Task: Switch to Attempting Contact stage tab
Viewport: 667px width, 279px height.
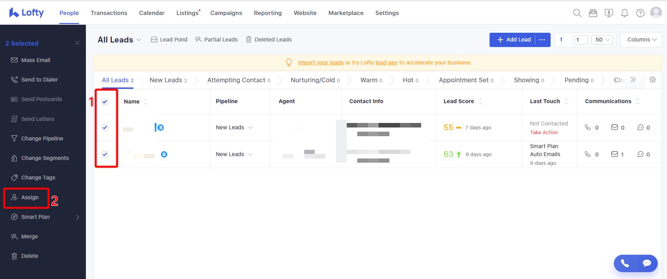Action: [x=239, y=80]
